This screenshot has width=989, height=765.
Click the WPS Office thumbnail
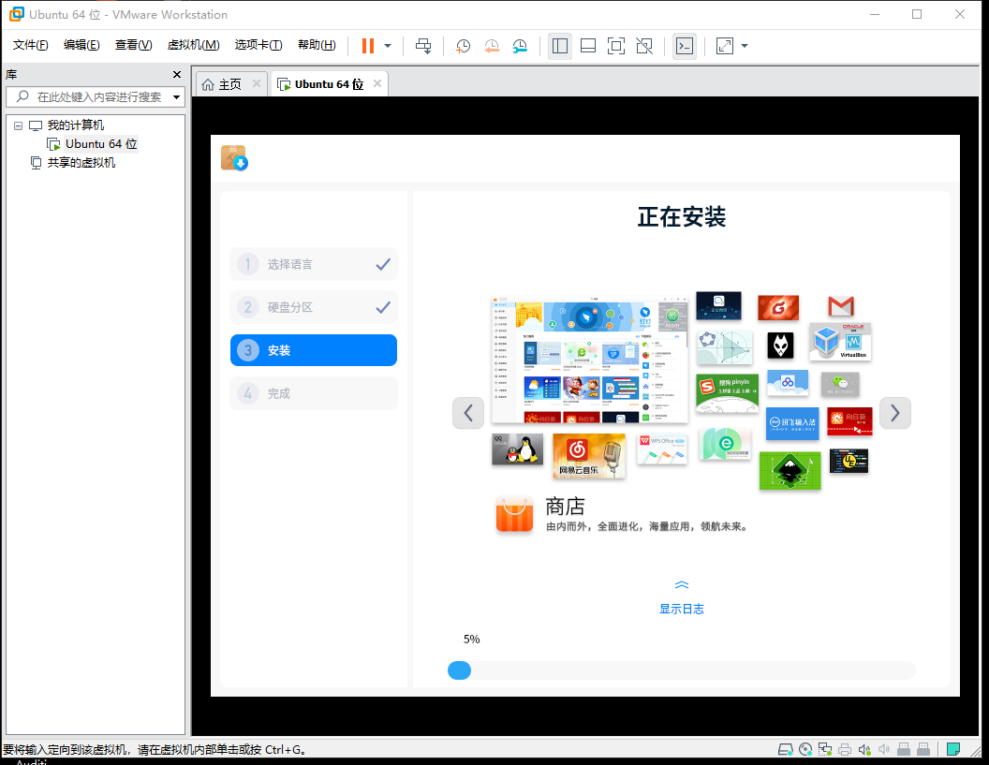[661, 449]
